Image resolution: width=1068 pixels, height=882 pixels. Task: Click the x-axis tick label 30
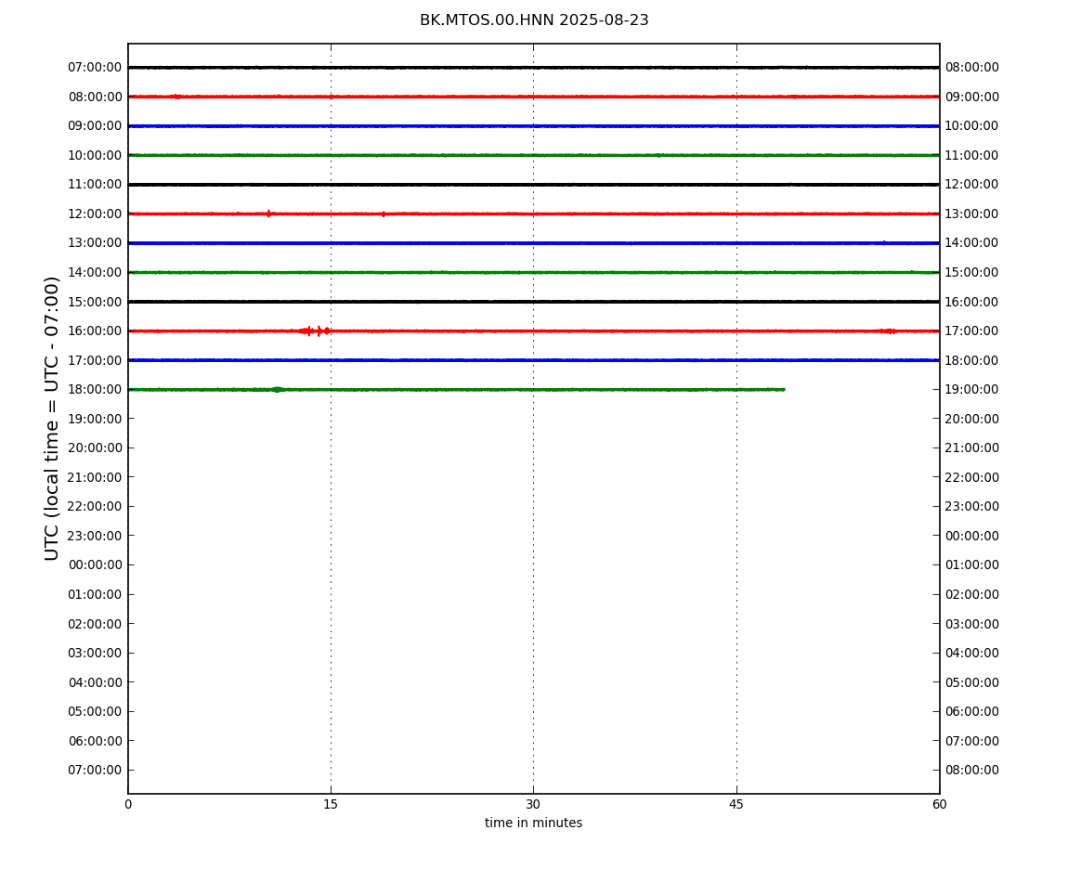coord(533,804)
